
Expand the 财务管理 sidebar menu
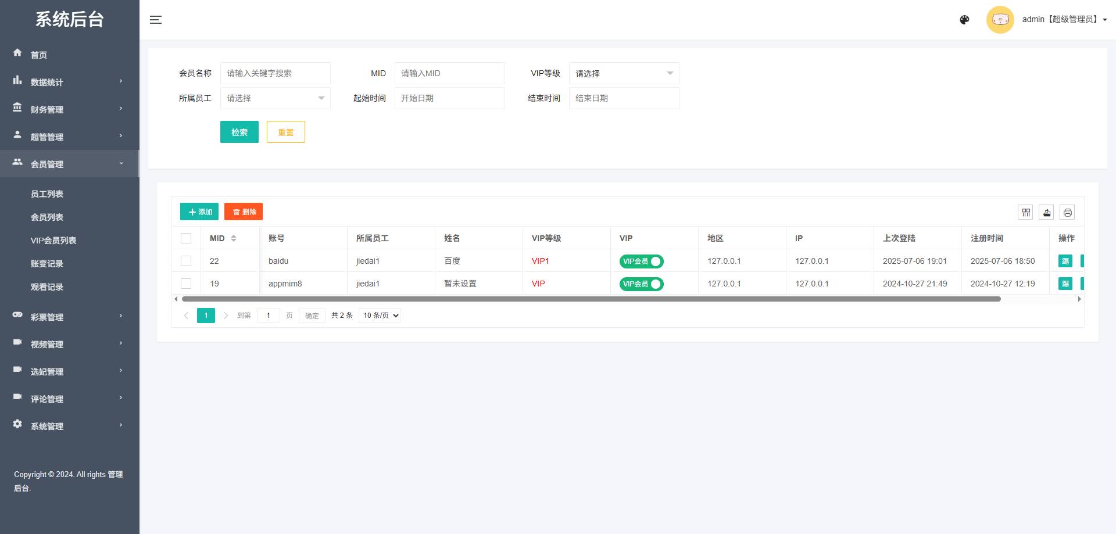pos(47,109)
